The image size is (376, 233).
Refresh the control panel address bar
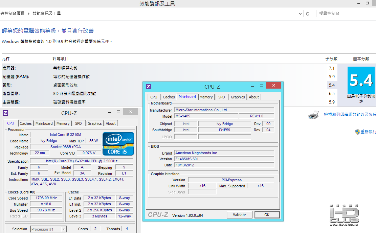[308, 14]
